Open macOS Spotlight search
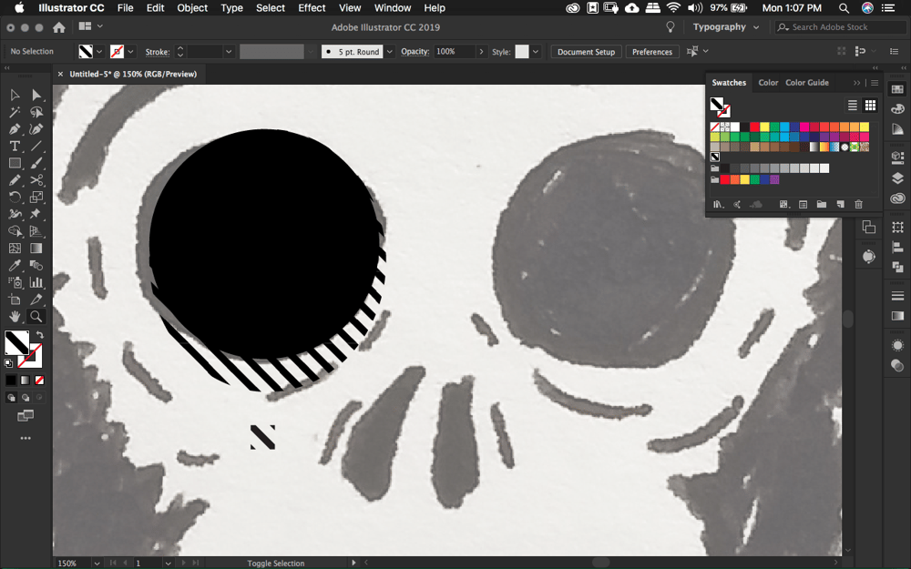This screenshot has height=569, width=911. click(844, 7)
